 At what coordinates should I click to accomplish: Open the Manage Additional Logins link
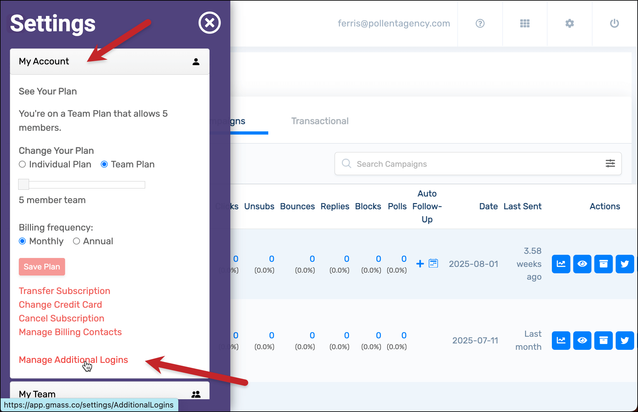tap(73, 360)
